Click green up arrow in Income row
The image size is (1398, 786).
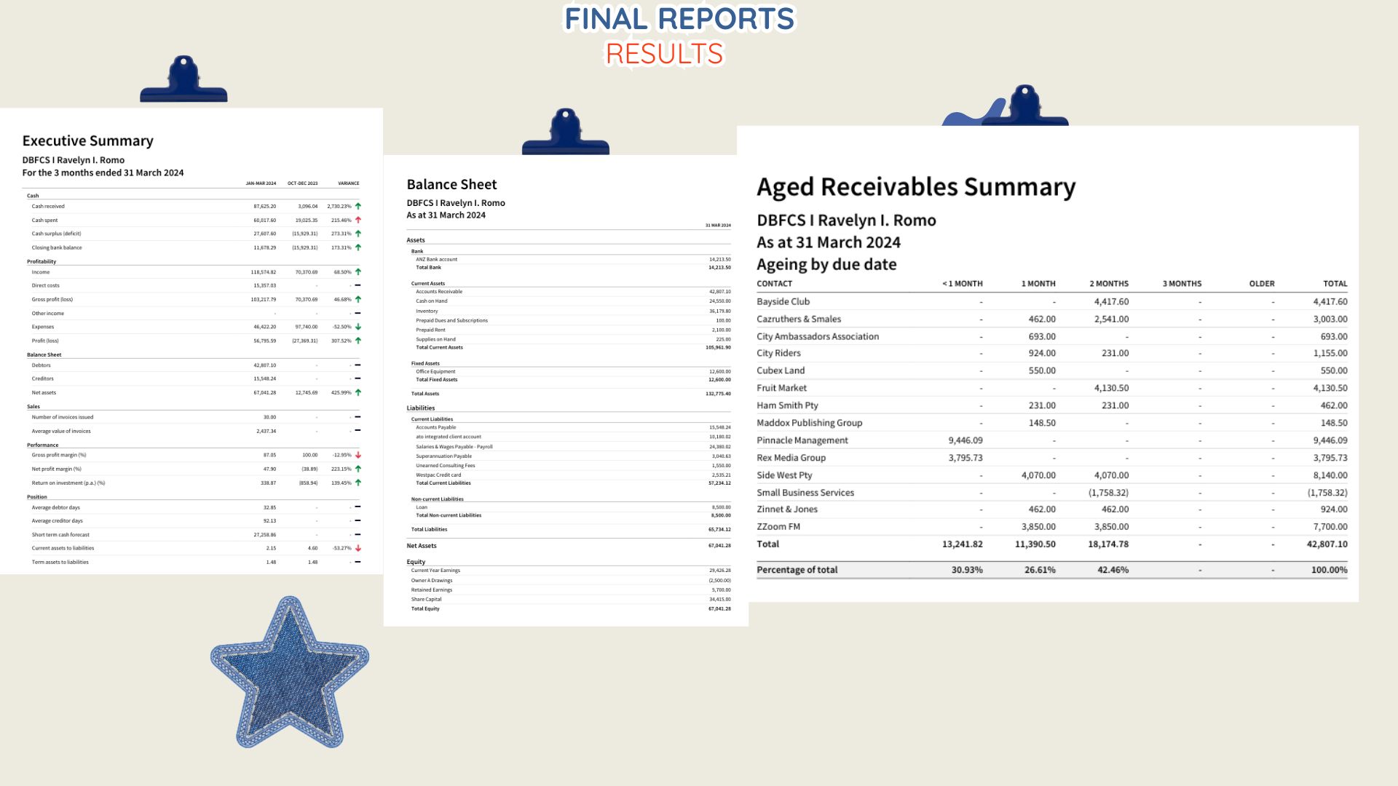(x=358, y=272)
